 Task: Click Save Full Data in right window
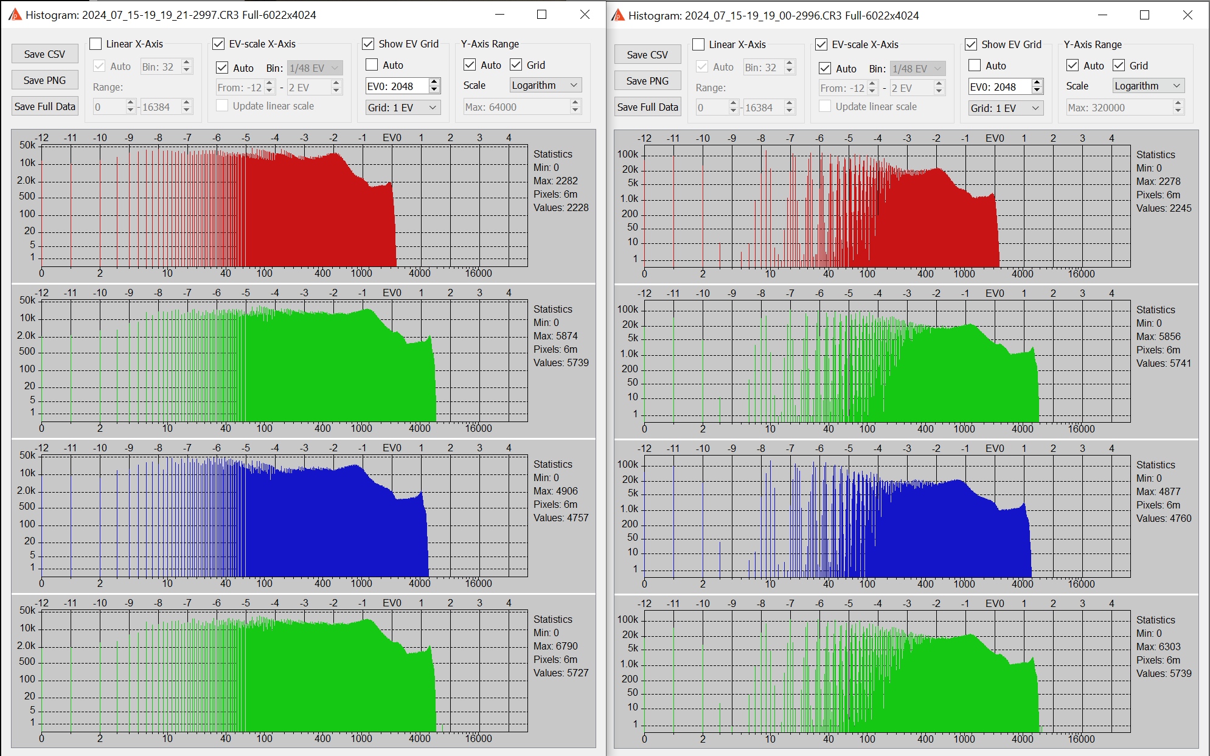click(x=647, y=107)
